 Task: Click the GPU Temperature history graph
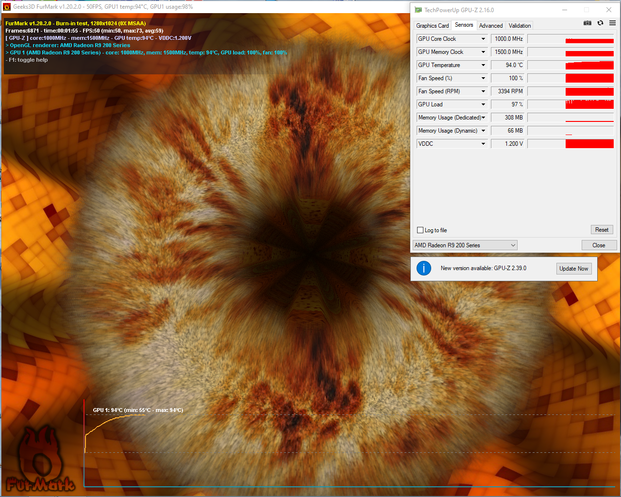click(x=571, y=65)
